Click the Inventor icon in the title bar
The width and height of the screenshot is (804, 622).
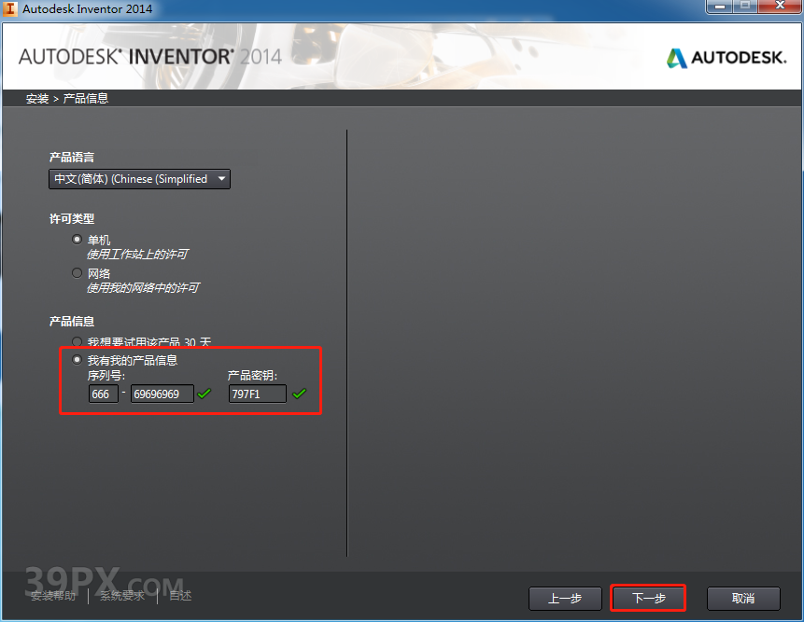(x=9, y=8)
